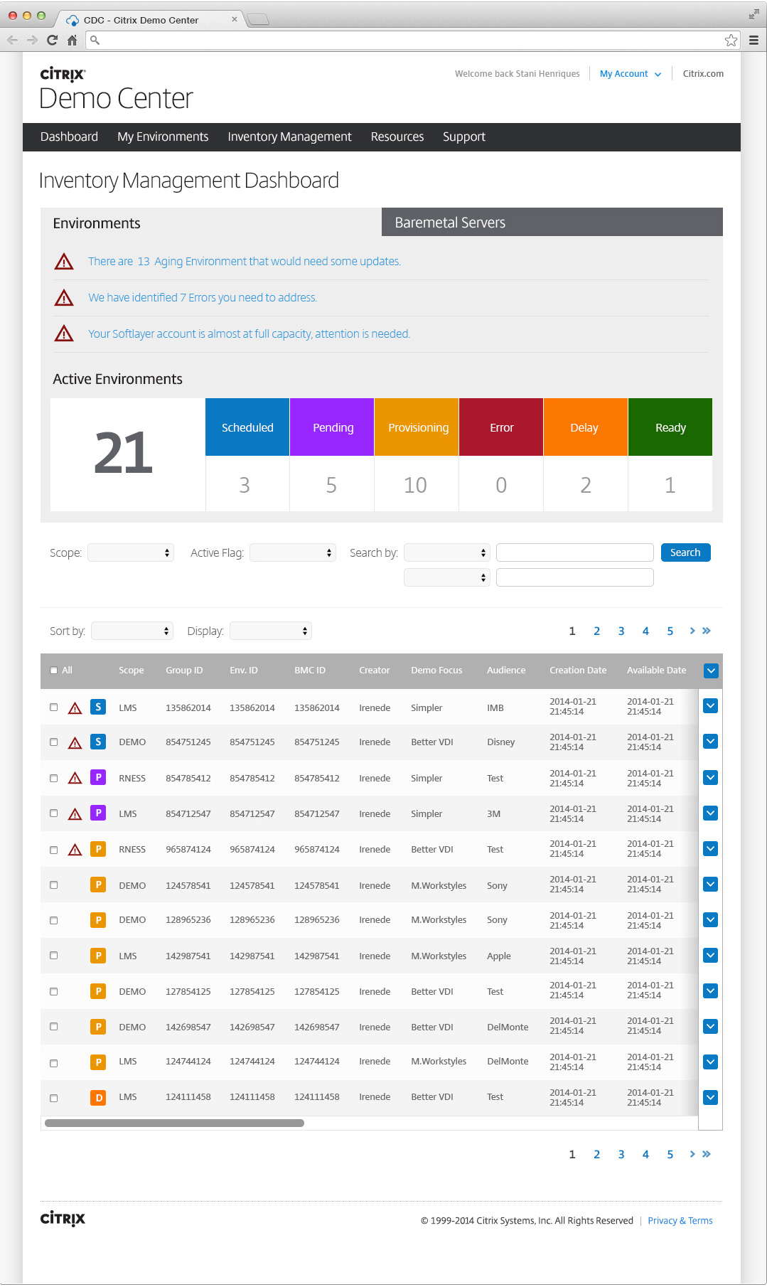Check the row with Group ID 124111458

pos(54,1099)
